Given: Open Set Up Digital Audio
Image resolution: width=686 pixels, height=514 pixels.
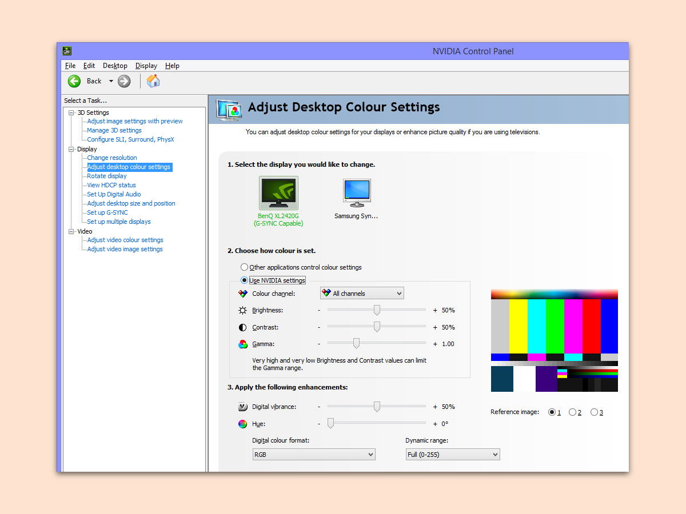Looking at the screenshot, I should point(114,194).
